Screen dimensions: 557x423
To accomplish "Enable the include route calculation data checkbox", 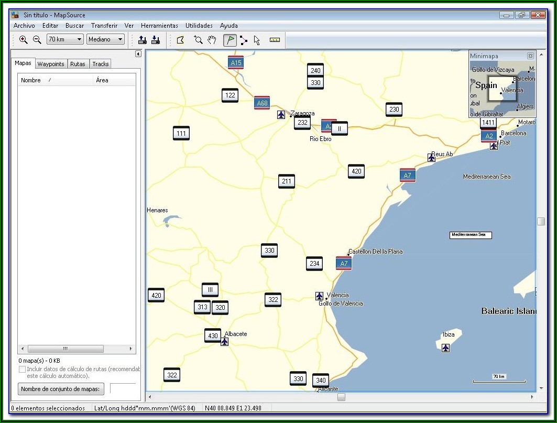I will (x=22, y=369).
